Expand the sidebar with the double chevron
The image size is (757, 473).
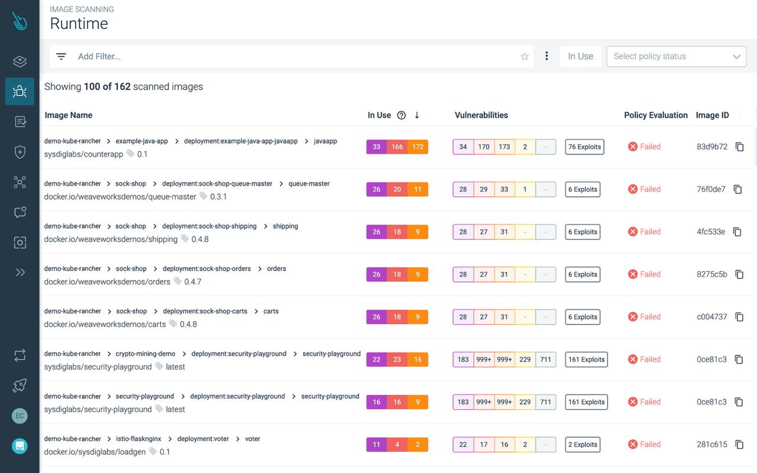[x=20, y=272]
